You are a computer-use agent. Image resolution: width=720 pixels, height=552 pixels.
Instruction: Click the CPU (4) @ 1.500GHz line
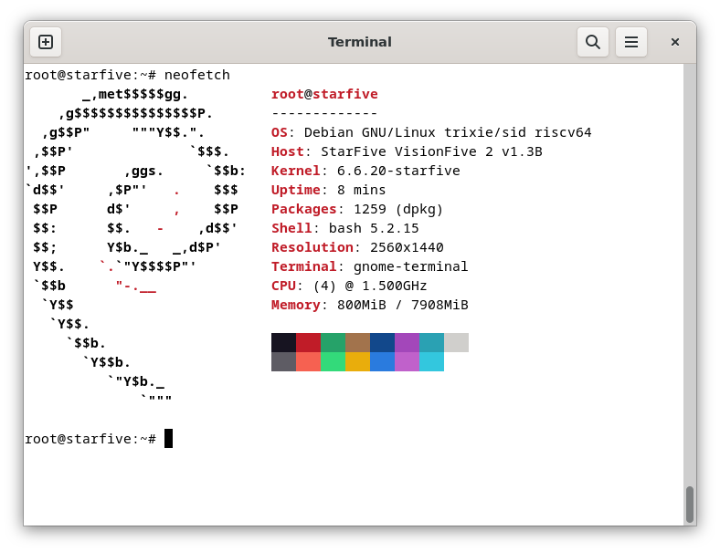pos(349,286)
